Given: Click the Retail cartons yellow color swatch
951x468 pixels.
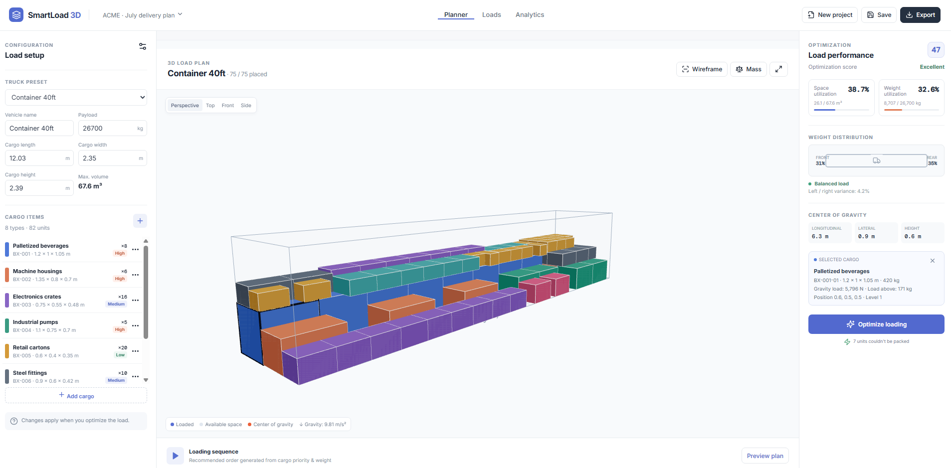Looking at the screenshot, I should (x=7, y=351).
